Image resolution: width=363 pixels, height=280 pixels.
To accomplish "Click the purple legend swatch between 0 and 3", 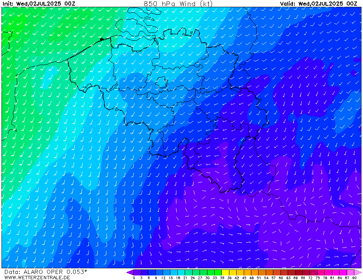I will click(x=137, y=272).
